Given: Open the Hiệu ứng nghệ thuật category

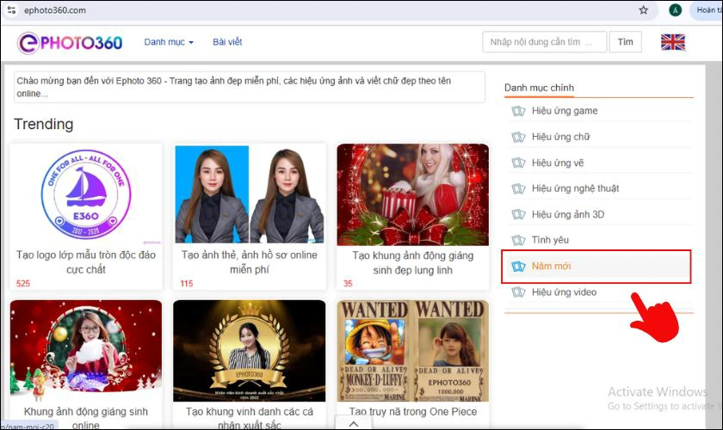Looking at the screenshot, I should [575, 188].
